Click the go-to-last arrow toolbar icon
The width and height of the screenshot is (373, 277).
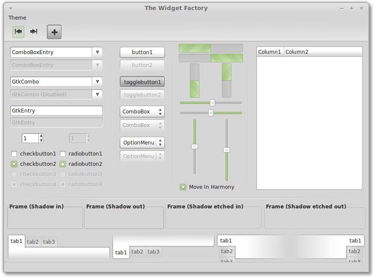34,32
